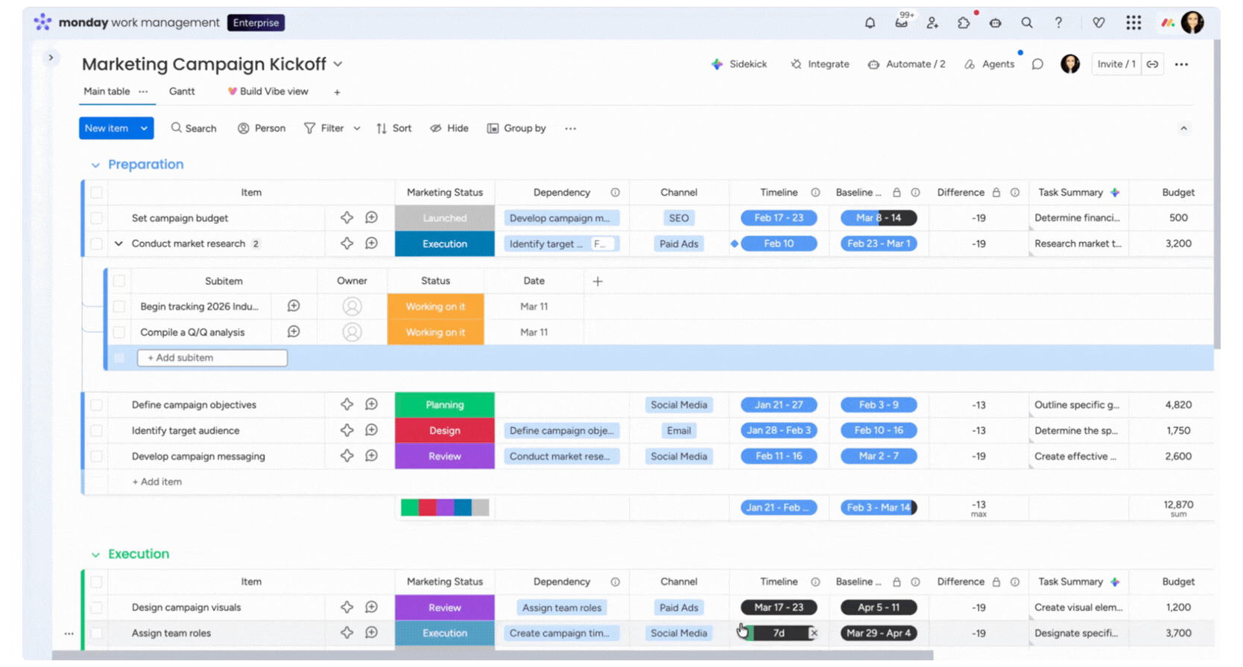
Task: Click the Planning status cell
Action: point(444,405)
